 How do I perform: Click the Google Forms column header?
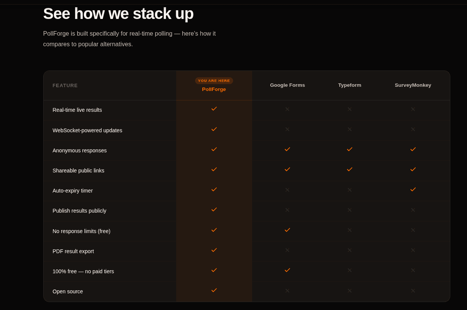287,85
